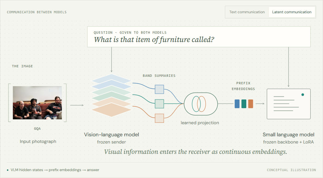Click the 'Input photograph' label
This screenshot has width=323, height=178.
tap(38, 141)
